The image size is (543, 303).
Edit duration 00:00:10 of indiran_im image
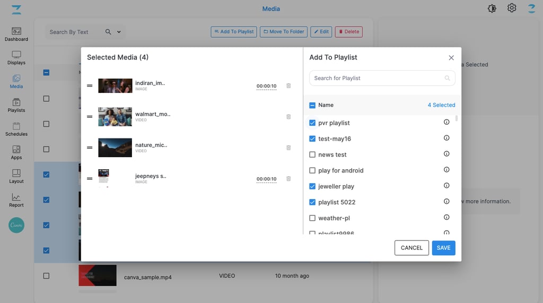(x=266, y=86)
